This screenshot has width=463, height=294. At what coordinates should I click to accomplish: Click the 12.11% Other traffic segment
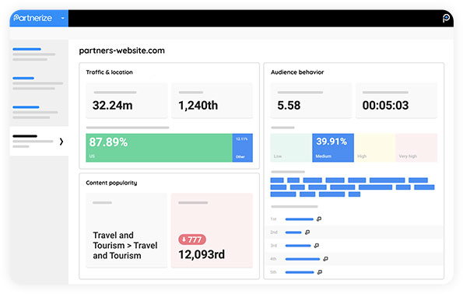[243, 148]
